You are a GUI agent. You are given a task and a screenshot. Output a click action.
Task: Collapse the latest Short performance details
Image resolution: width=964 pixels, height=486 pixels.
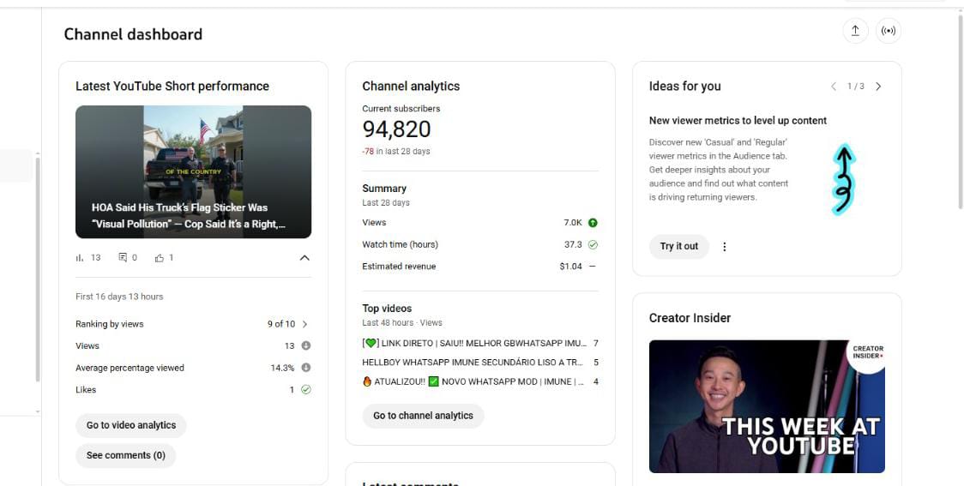[x=304, y=258]
